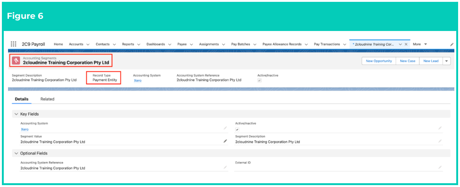Open Xero link under Key Fields
The height and width of the screenshot is (187, 460).
[25, 129]
